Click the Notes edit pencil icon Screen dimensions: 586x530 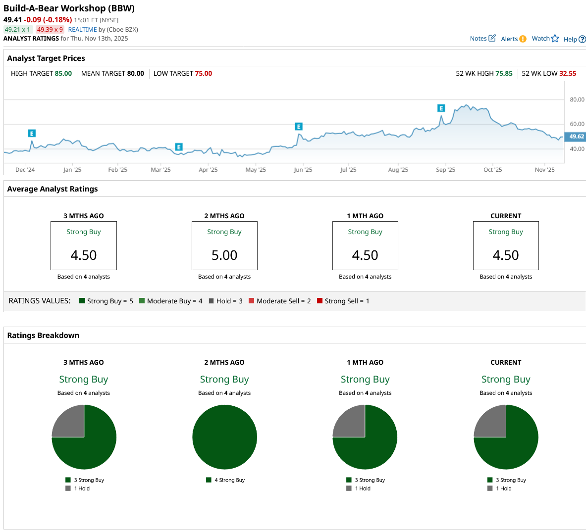click(x=492, y=38)
